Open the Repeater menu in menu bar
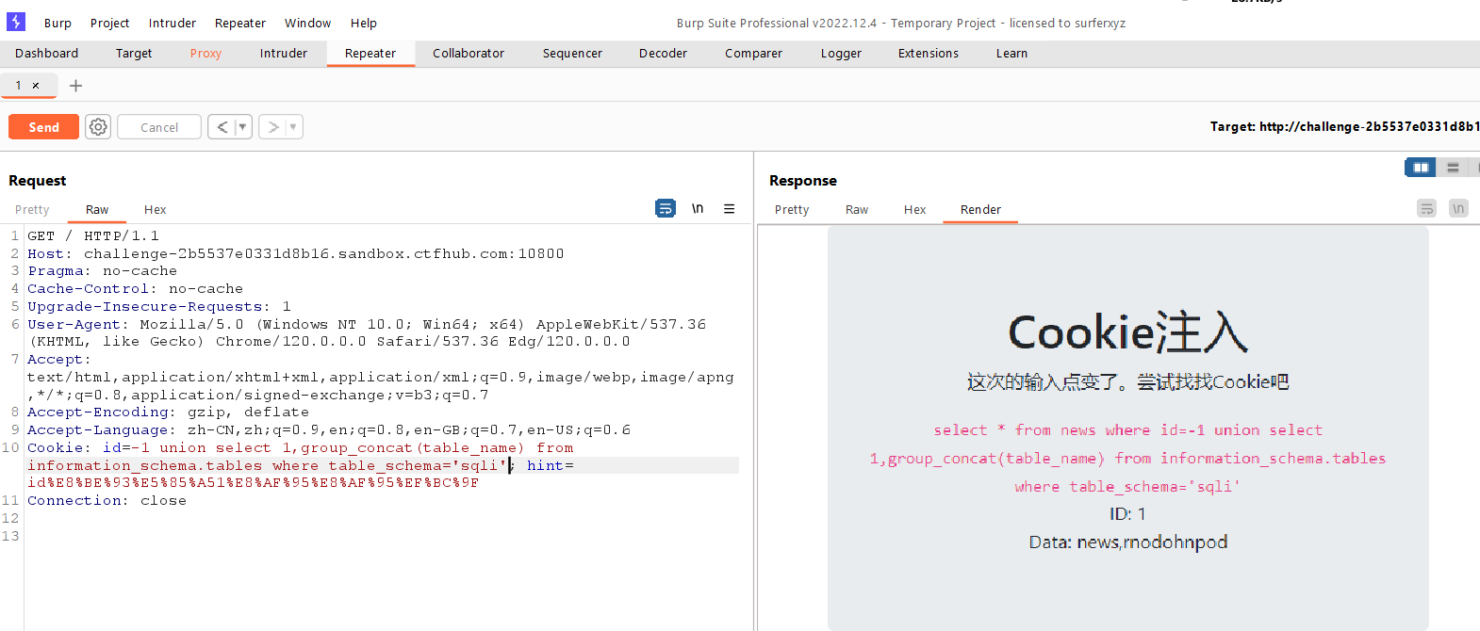 click(240, 23)
